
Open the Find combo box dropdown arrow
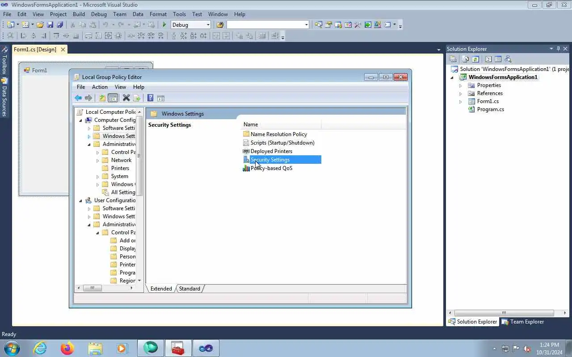306,25
